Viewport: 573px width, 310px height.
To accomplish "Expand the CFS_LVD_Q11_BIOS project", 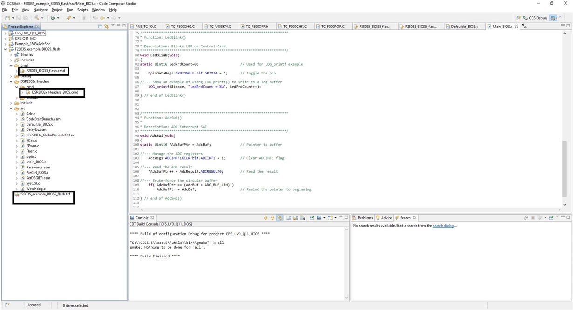I will (x=6, y=34).
